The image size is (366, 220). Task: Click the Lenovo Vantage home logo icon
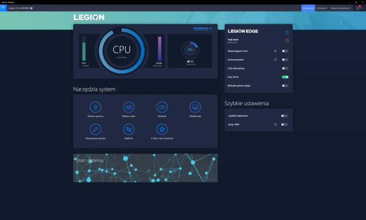tap(3, 8)
